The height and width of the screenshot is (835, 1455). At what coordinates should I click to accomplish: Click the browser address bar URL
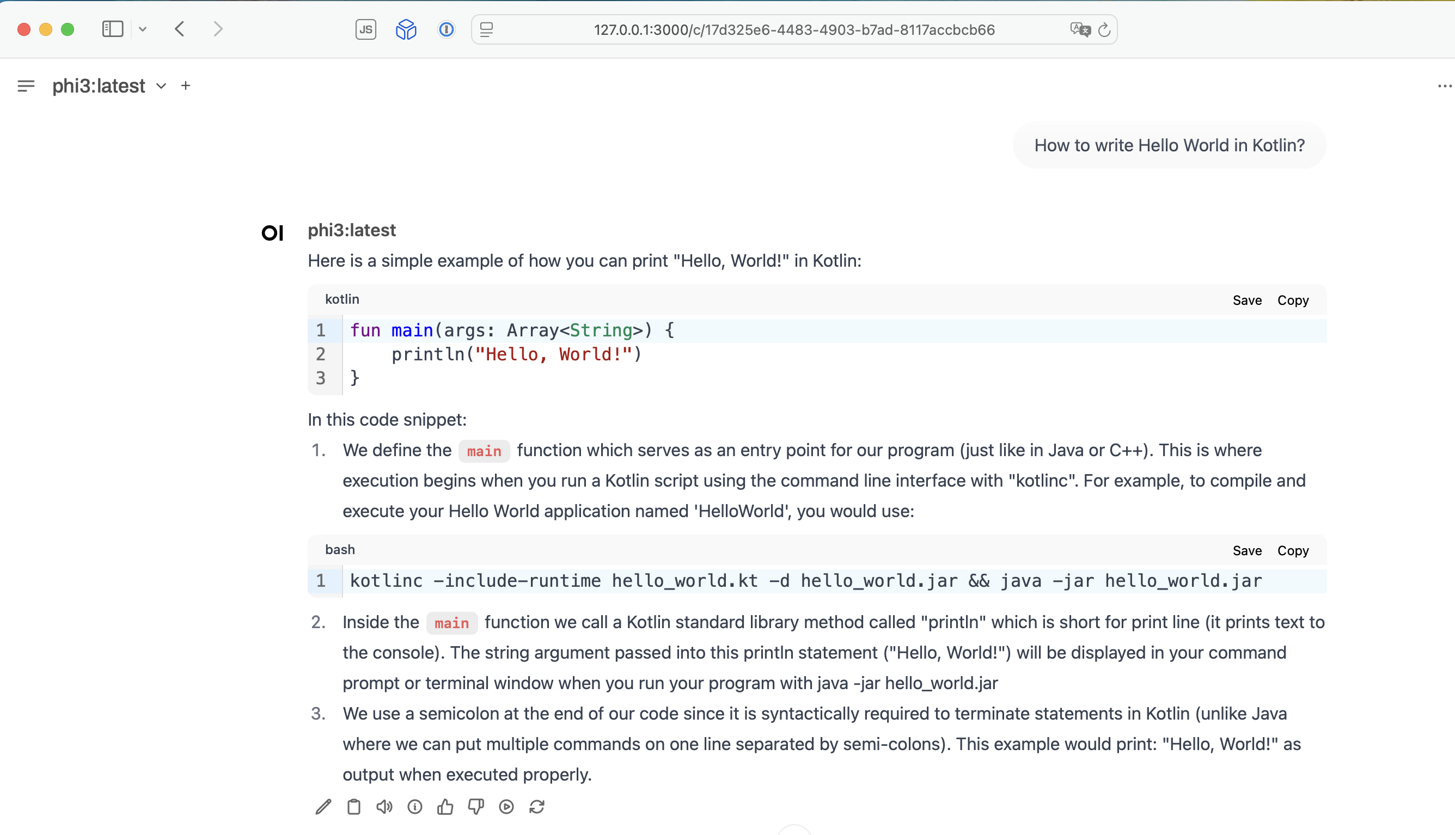click(794, 30)
